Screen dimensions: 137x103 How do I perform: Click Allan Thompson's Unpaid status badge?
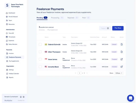[114, 52]
